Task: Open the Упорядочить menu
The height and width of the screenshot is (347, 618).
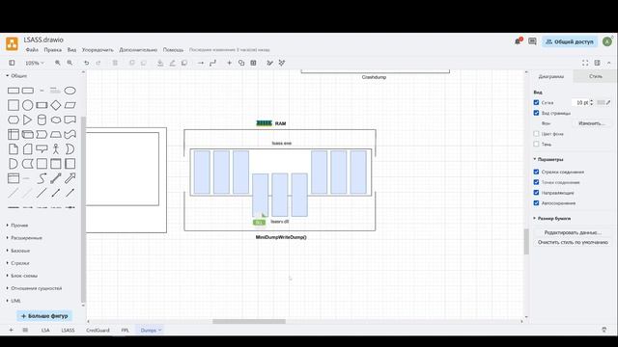Action: click(x=98, y=50)
